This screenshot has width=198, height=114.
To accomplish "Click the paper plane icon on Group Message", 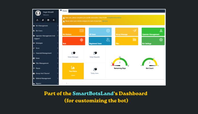I will (x=135, y=30).
